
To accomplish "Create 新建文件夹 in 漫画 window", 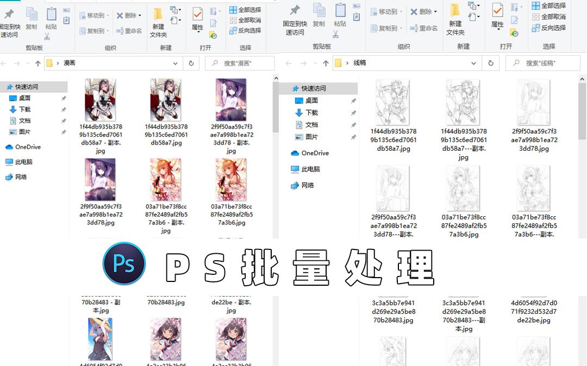I will tap(158, 23).
